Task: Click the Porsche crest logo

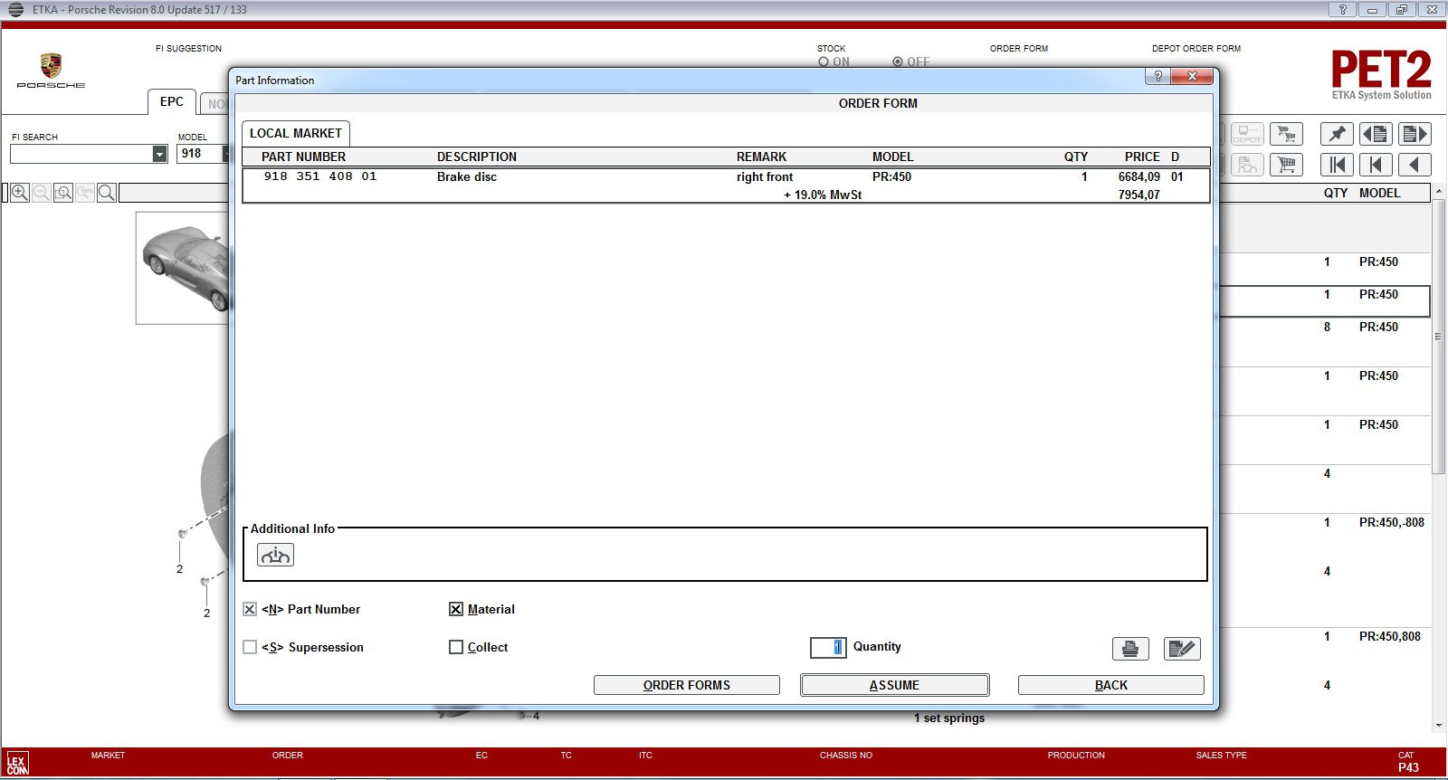Action: click(51, 65)
